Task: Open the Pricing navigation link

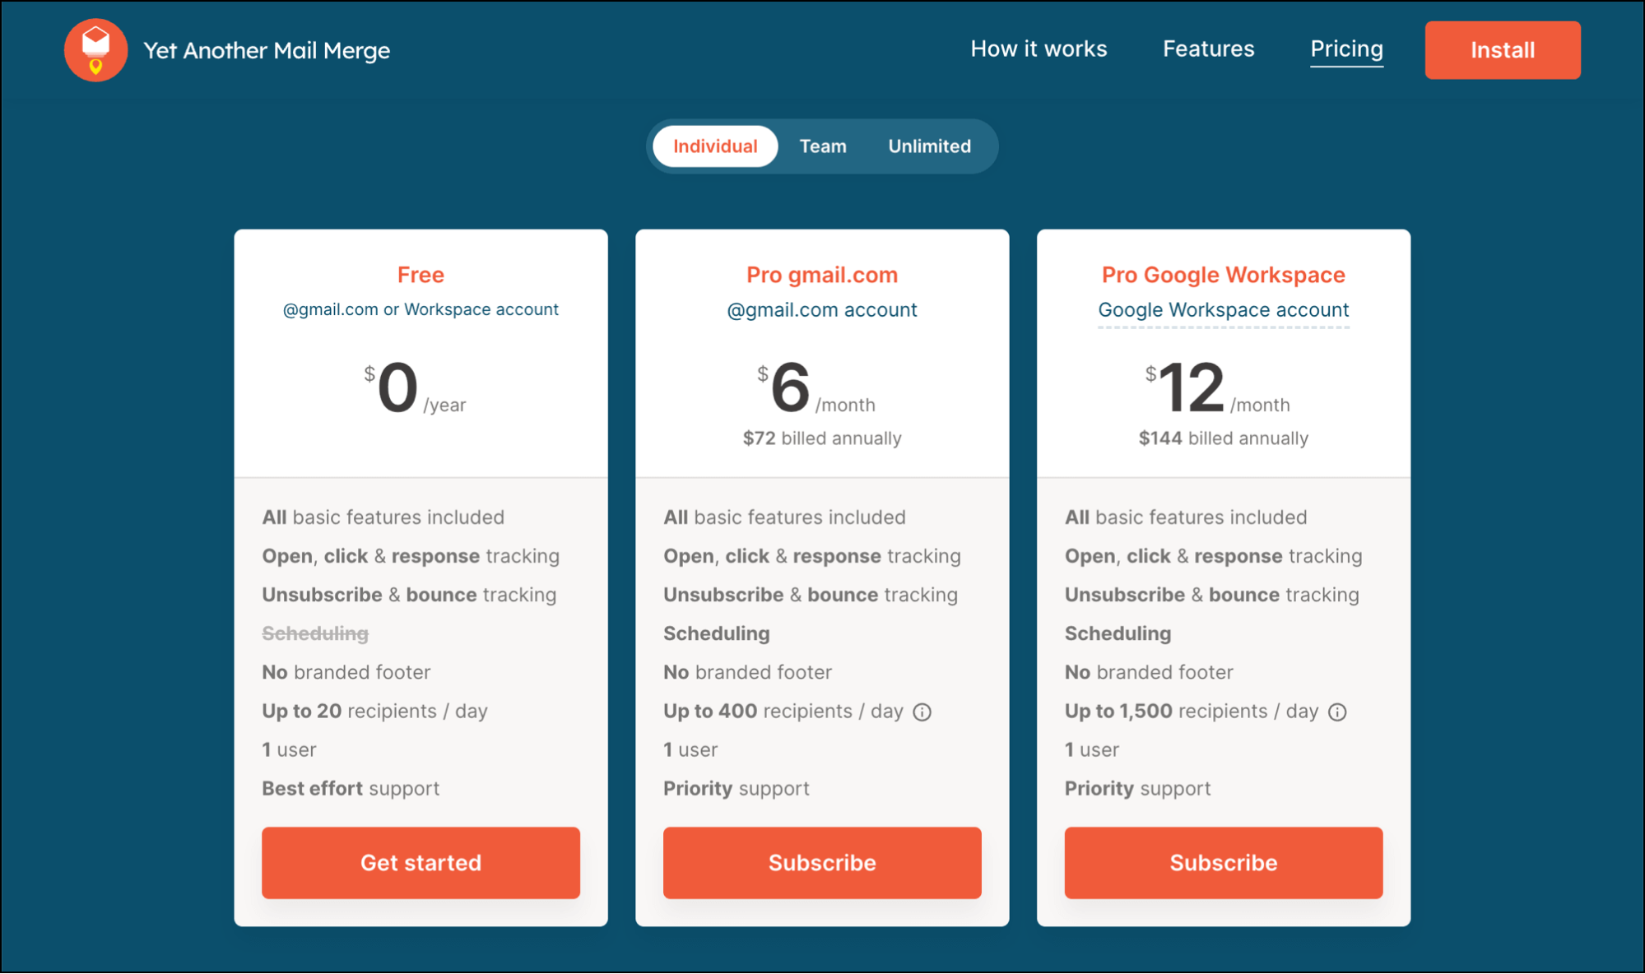Action: 1346,49
